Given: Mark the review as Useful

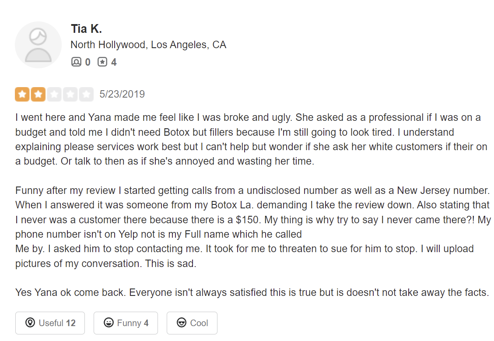Looking at the screenshot, I should coord(50,323).
